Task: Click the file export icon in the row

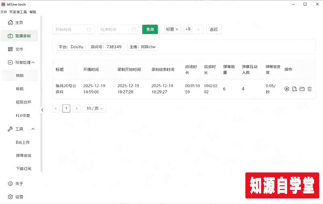Action: click(x=294, y=89)
